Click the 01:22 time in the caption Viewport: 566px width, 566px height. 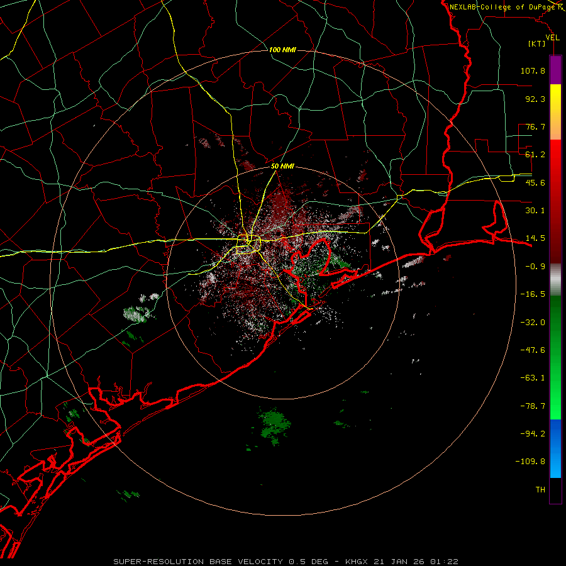point(444,562)
